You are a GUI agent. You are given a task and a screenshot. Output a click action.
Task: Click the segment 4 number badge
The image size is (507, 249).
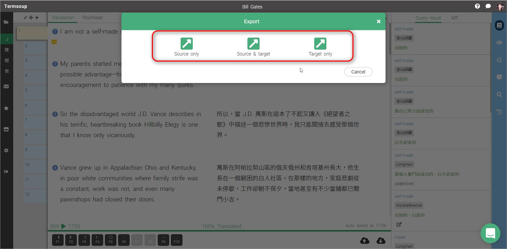pyautogui.click(x=55, y=168)
